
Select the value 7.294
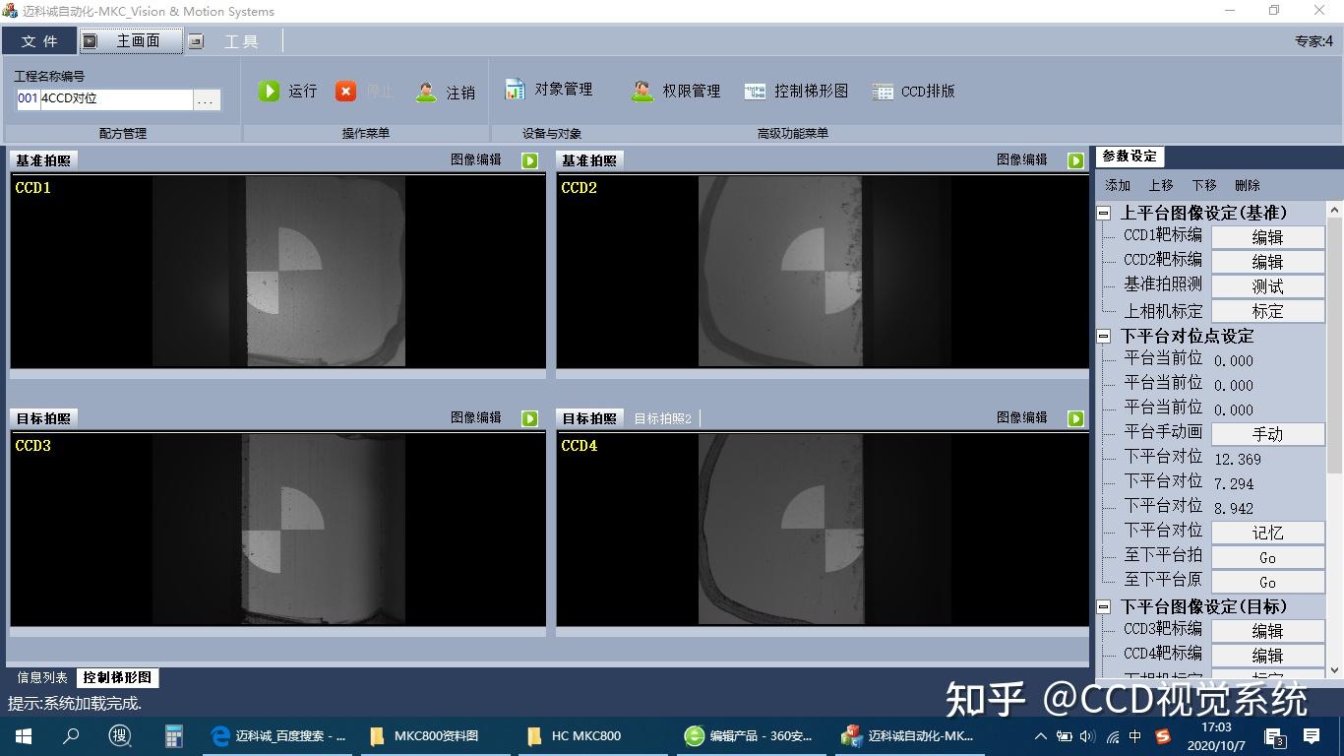point(1234,484)
